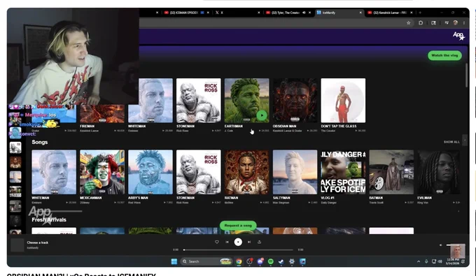This screenshot has width=476, height=276.
Task: Open the top-row WHITEMAN cover
Action: (156, 101)
